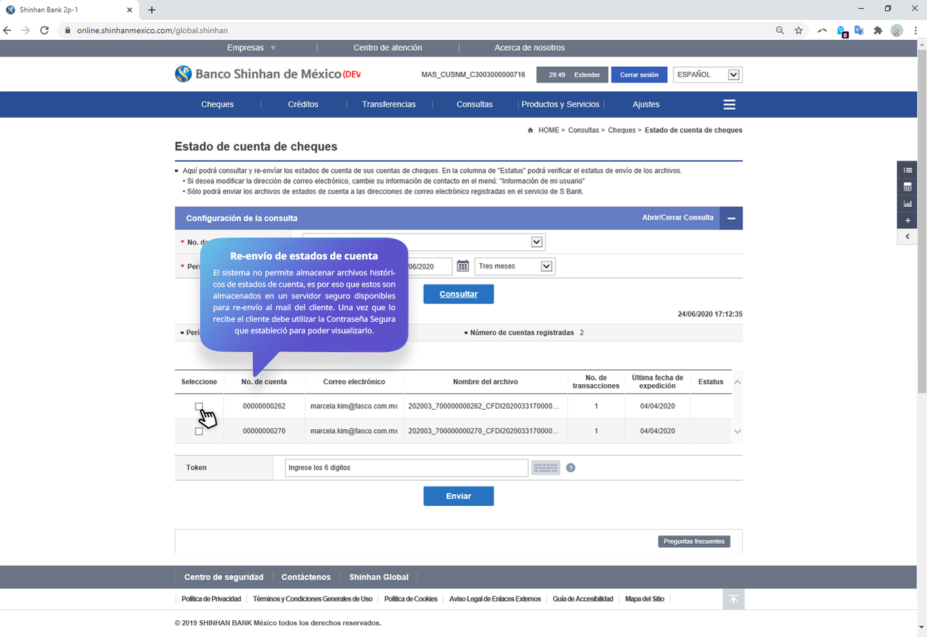Click the HOME breadcrumb house icon

(x=530, y=130)
